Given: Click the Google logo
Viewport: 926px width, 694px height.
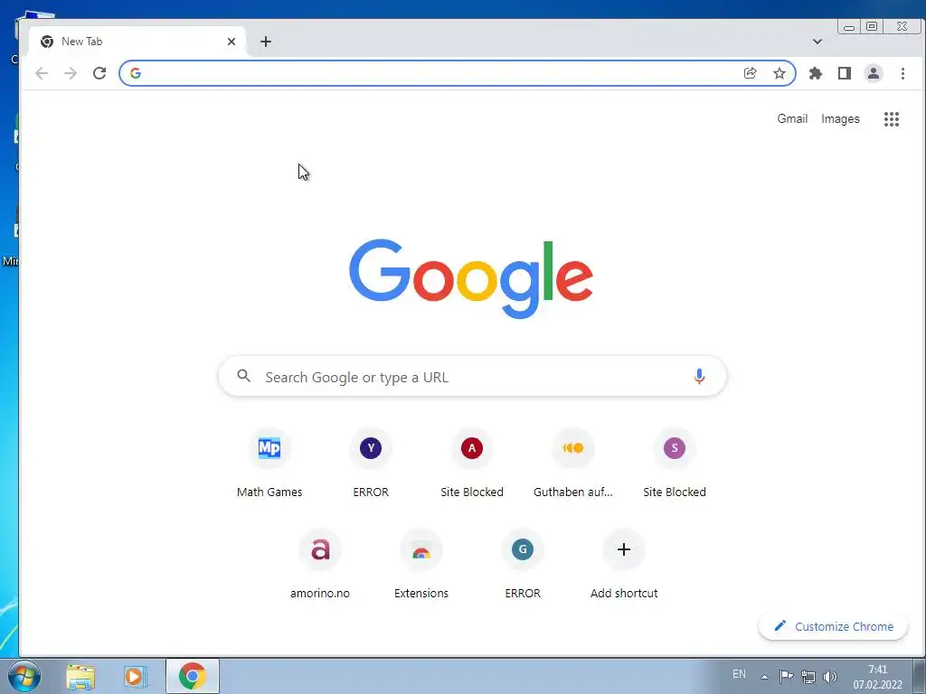Looking at the screenshot, I should point(470,278).
